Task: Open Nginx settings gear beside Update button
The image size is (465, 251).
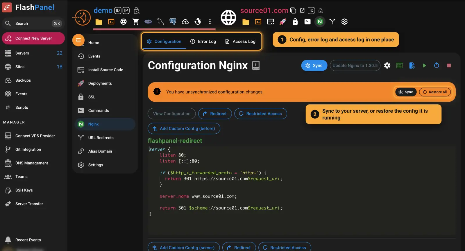Action: click(387, 66)
